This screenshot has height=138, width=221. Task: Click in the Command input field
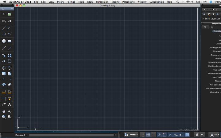point(71,135)
